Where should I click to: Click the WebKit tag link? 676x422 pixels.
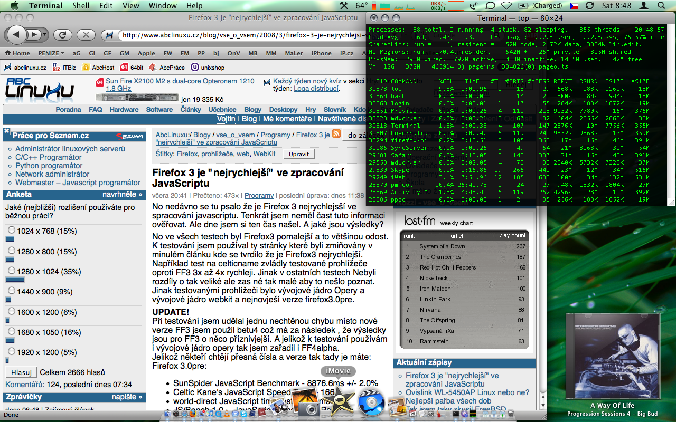(264, 154)
